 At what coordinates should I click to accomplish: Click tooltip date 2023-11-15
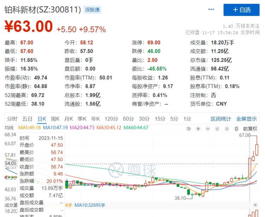coord(51,138)
